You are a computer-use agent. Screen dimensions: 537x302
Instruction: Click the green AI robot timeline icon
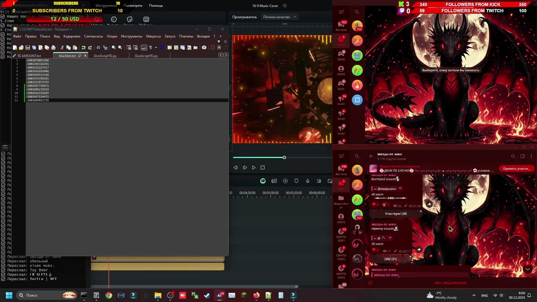pyautogui.click(x=263, y=181)
